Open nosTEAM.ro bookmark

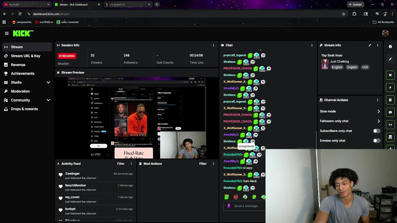coord(44,22)
